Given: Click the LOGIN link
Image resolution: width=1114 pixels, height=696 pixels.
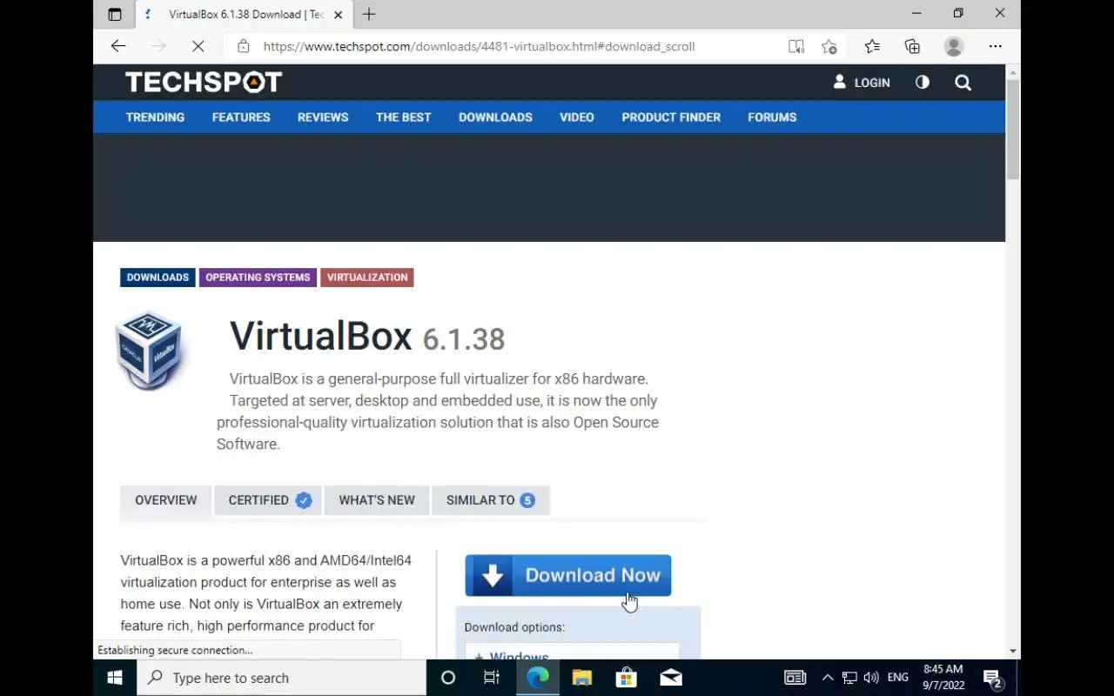Looking at the screenshot, I should pyautogui.click(x=862, y=83).
